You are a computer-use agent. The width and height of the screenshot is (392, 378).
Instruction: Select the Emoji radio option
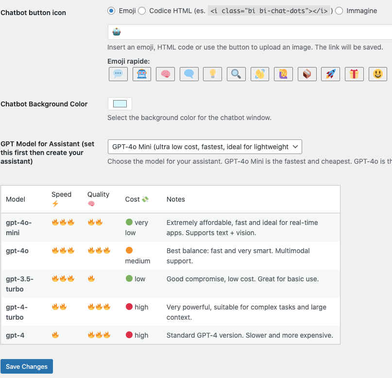coord(111,11)
